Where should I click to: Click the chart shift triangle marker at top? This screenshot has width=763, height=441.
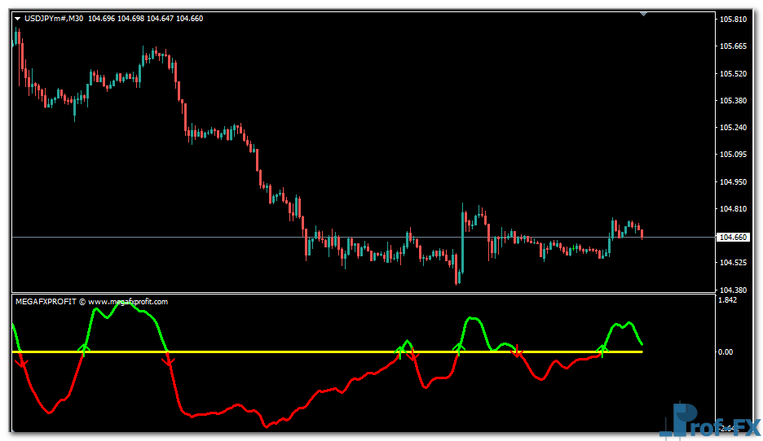click(644, 14)
